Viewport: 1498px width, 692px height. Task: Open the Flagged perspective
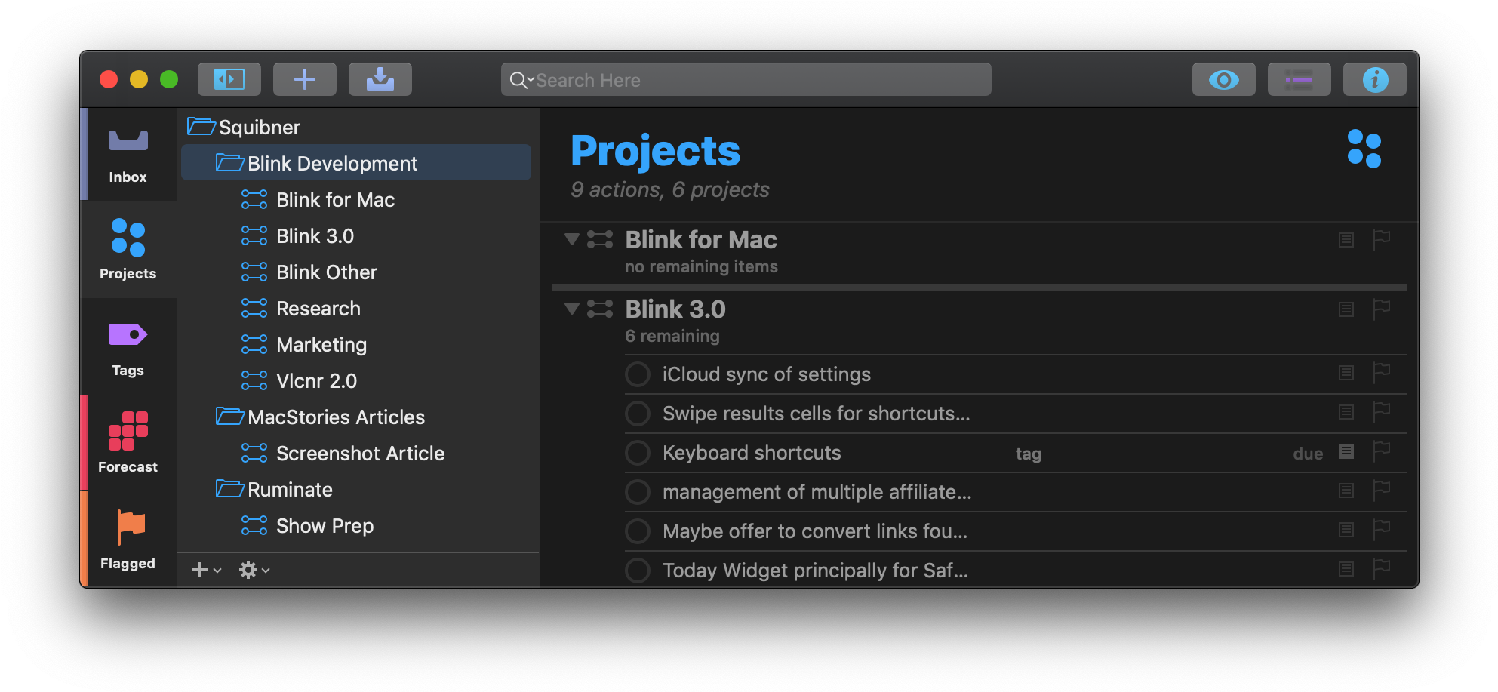[128, 539]
